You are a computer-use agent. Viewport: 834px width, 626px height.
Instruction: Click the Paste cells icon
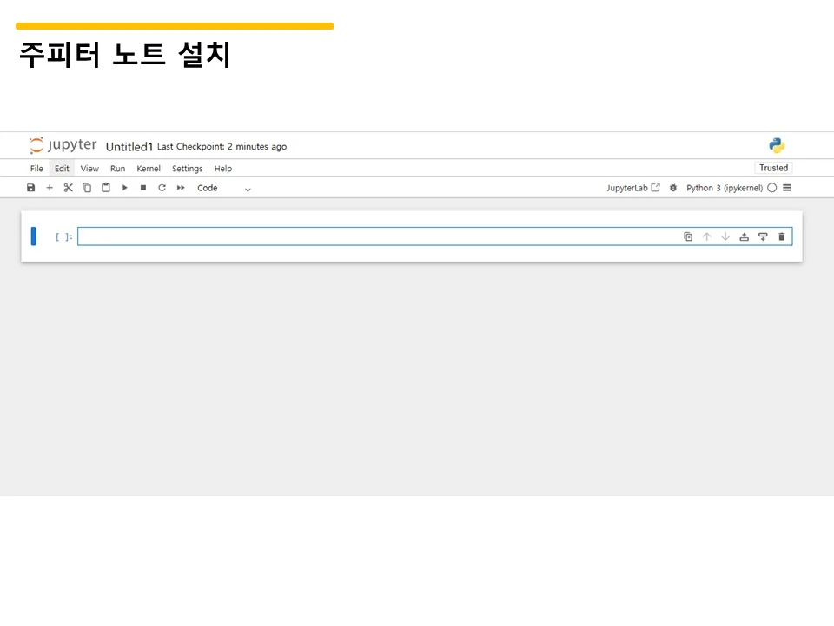pos(105,188)
